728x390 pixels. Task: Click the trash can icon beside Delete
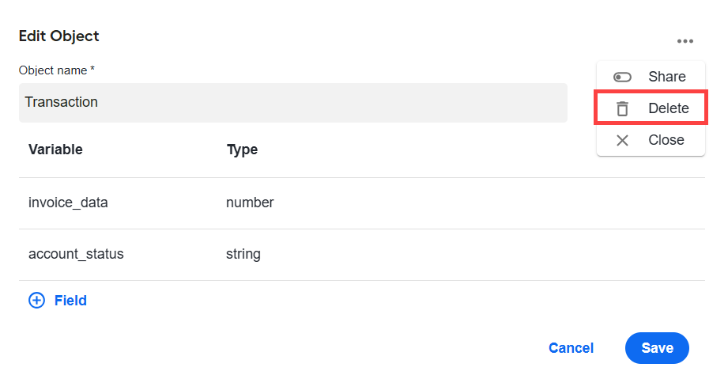click(622, 108)
